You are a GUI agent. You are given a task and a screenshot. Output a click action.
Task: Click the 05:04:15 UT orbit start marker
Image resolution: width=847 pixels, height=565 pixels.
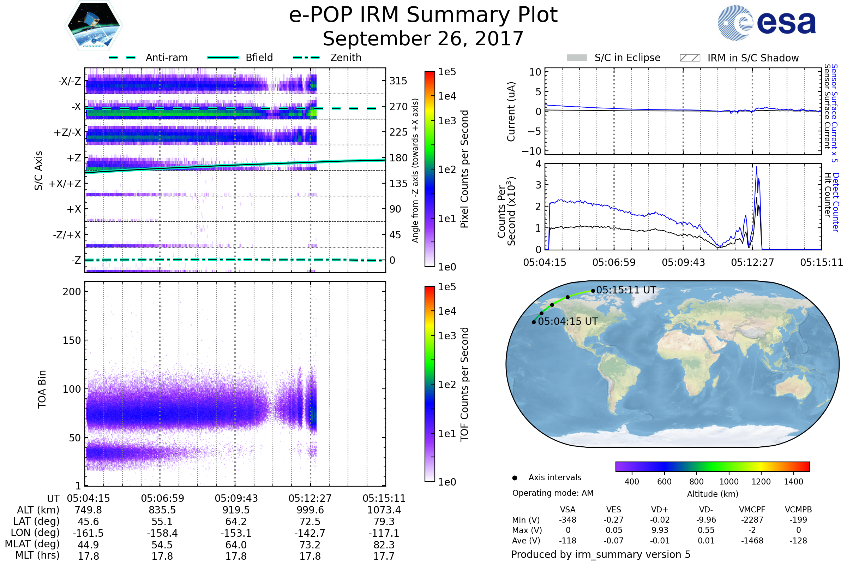pos(534,322)
